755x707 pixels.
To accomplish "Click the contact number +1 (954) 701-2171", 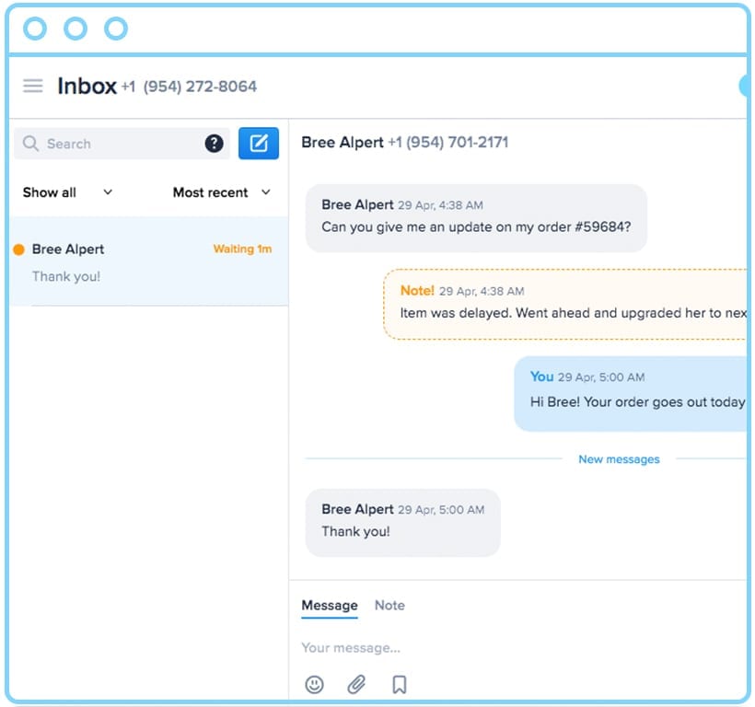I will click(447, 143).
